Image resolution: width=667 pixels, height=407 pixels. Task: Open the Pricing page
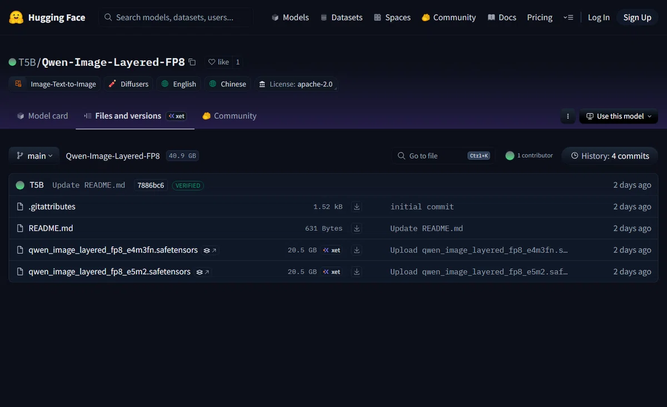540,17
